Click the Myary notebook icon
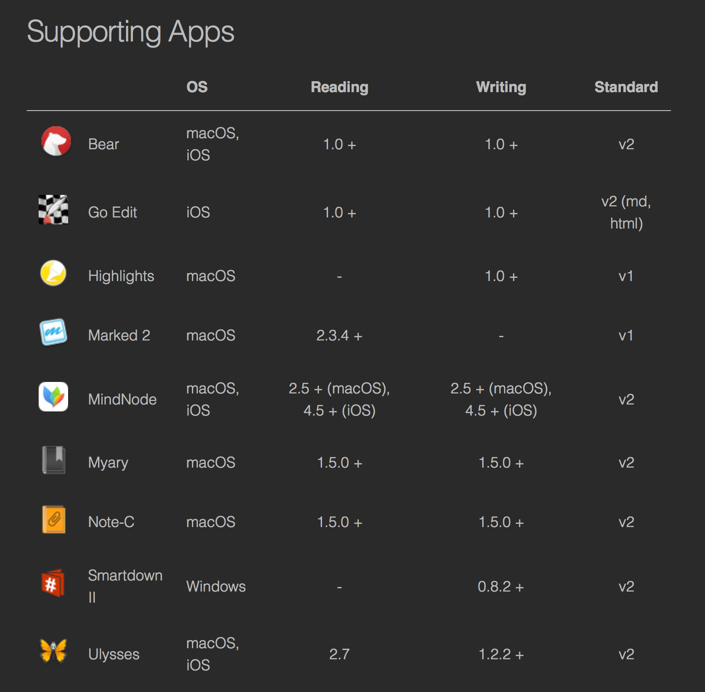Viewport: 705px width, 692px height. [53, 460]
